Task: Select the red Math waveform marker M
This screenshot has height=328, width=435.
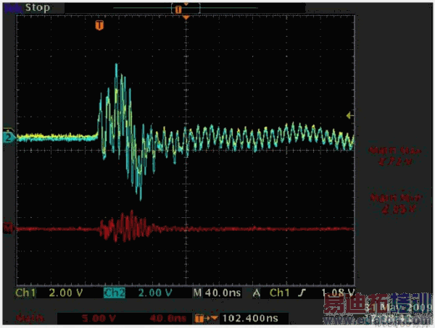Action: 8,228
